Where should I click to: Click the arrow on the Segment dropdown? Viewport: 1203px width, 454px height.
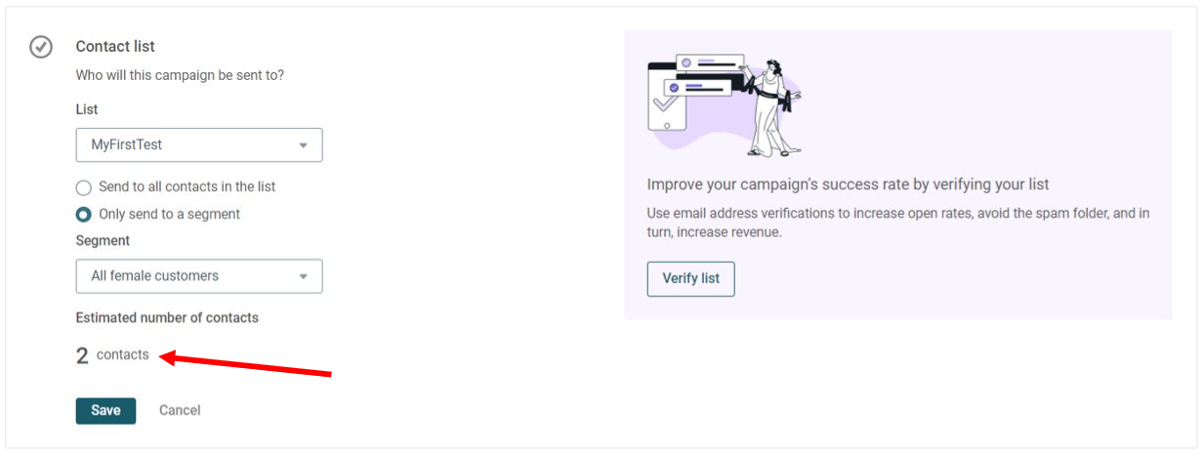click(x=304, y=277)
